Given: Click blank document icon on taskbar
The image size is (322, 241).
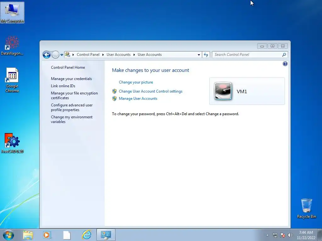Looking at the screenshot, I should tap(67, 235).
